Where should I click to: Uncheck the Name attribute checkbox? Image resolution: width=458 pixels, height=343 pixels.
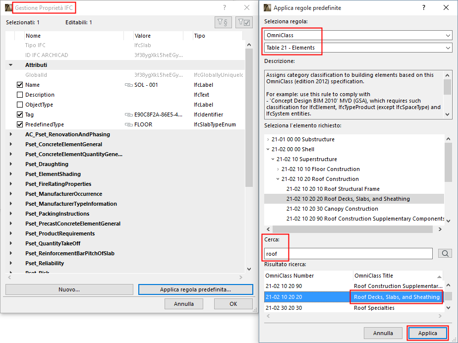click(x=20, y=85)
